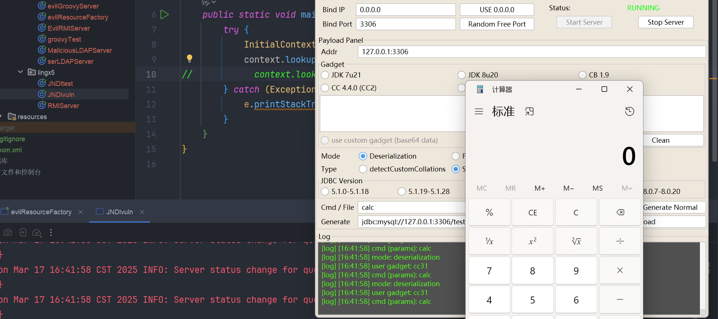
Task: Click the Bind Port input field
Action: coord(406,24)
